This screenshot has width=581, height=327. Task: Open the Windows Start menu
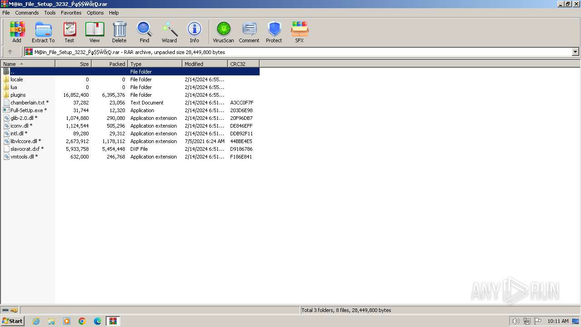pyautogui.click(x=12, y=321)
